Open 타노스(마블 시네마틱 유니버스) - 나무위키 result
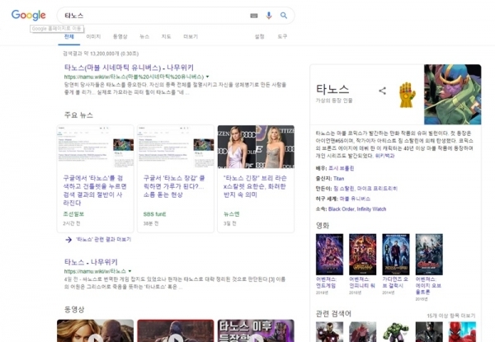 point(129,68)
